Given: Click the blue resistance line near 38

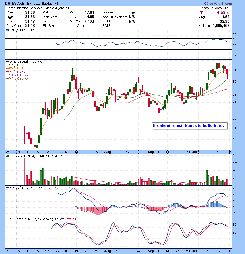Looking at the screenshot, I should click(x=218, y=62).
